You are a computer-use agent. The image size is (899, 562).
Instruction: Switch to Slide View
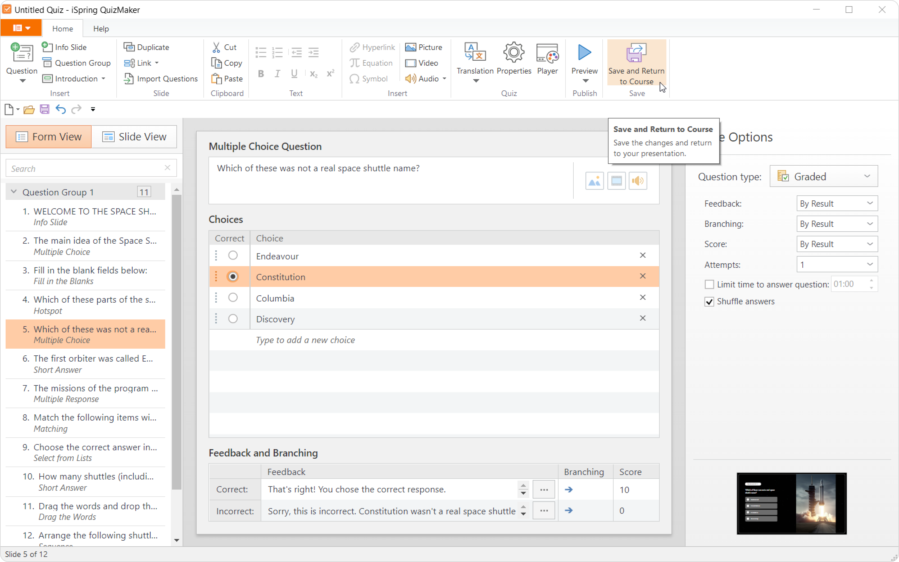134,137
